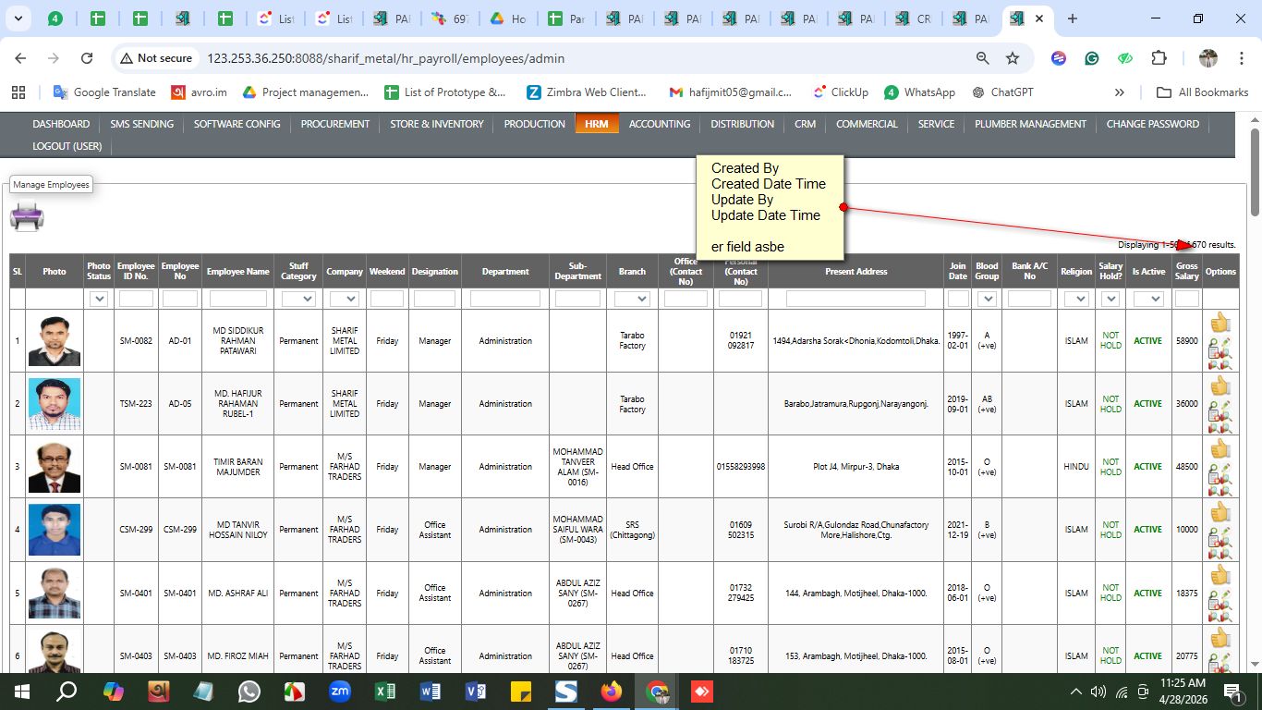Image resolution: width=1262 pixels, height=710 pixels.
Task: Open the browser extensions puzzle icon
Action: pyautogui.click(x=1159, y=58)
